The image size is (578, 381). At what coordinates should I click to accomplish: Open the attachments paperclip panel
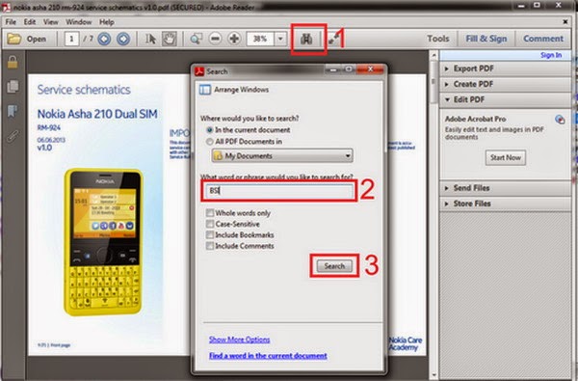(x=13, y=135)
